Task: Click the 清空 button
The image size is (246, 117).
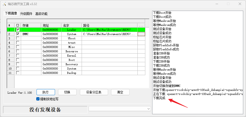Action: (x=120, y=92)
